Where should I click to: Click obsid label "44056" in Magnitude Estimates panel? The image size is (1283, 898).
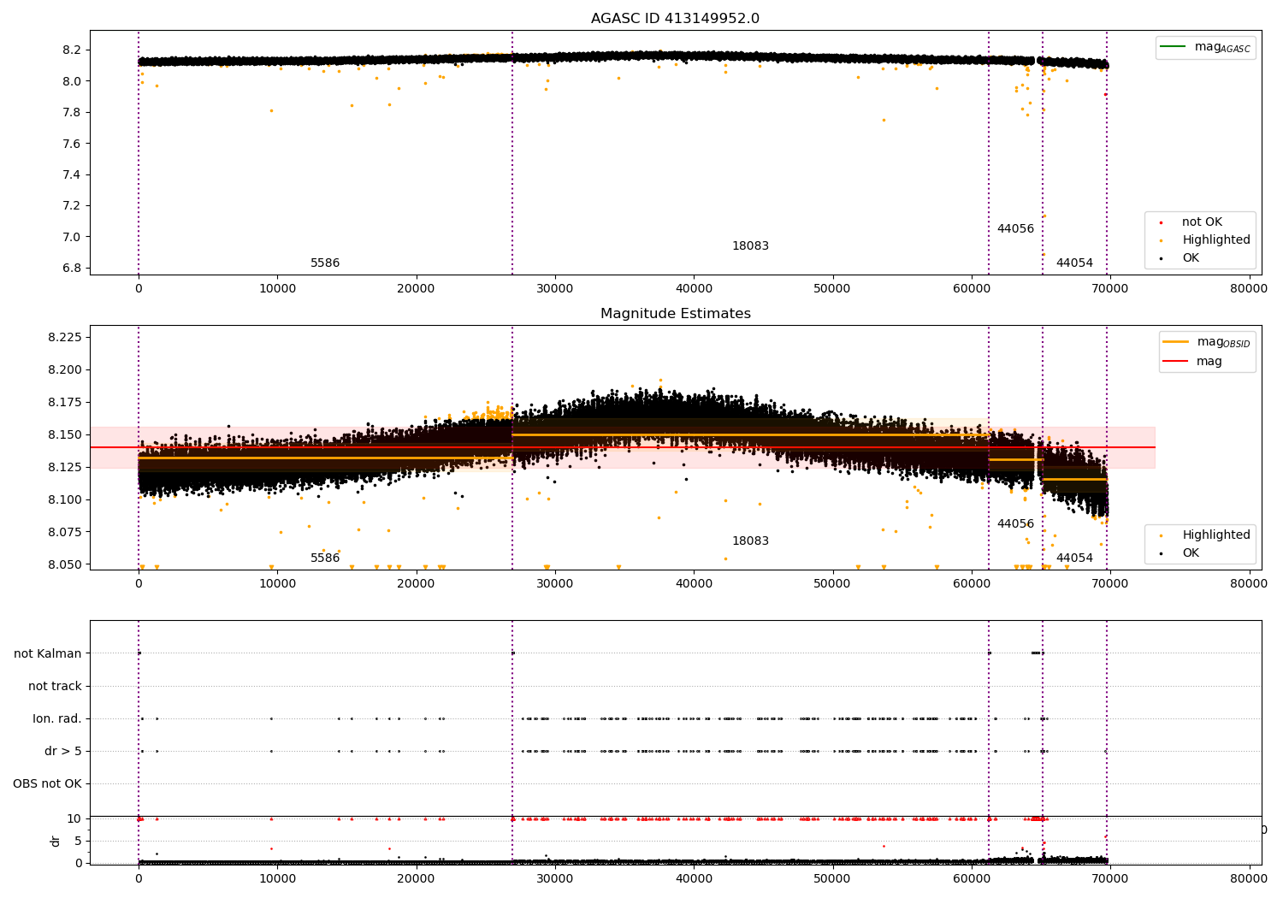click(1015, 524)
